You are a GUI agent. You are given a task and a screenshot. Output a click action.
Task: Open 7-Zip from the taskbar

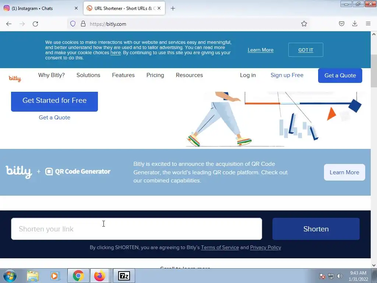click(124, 276)
